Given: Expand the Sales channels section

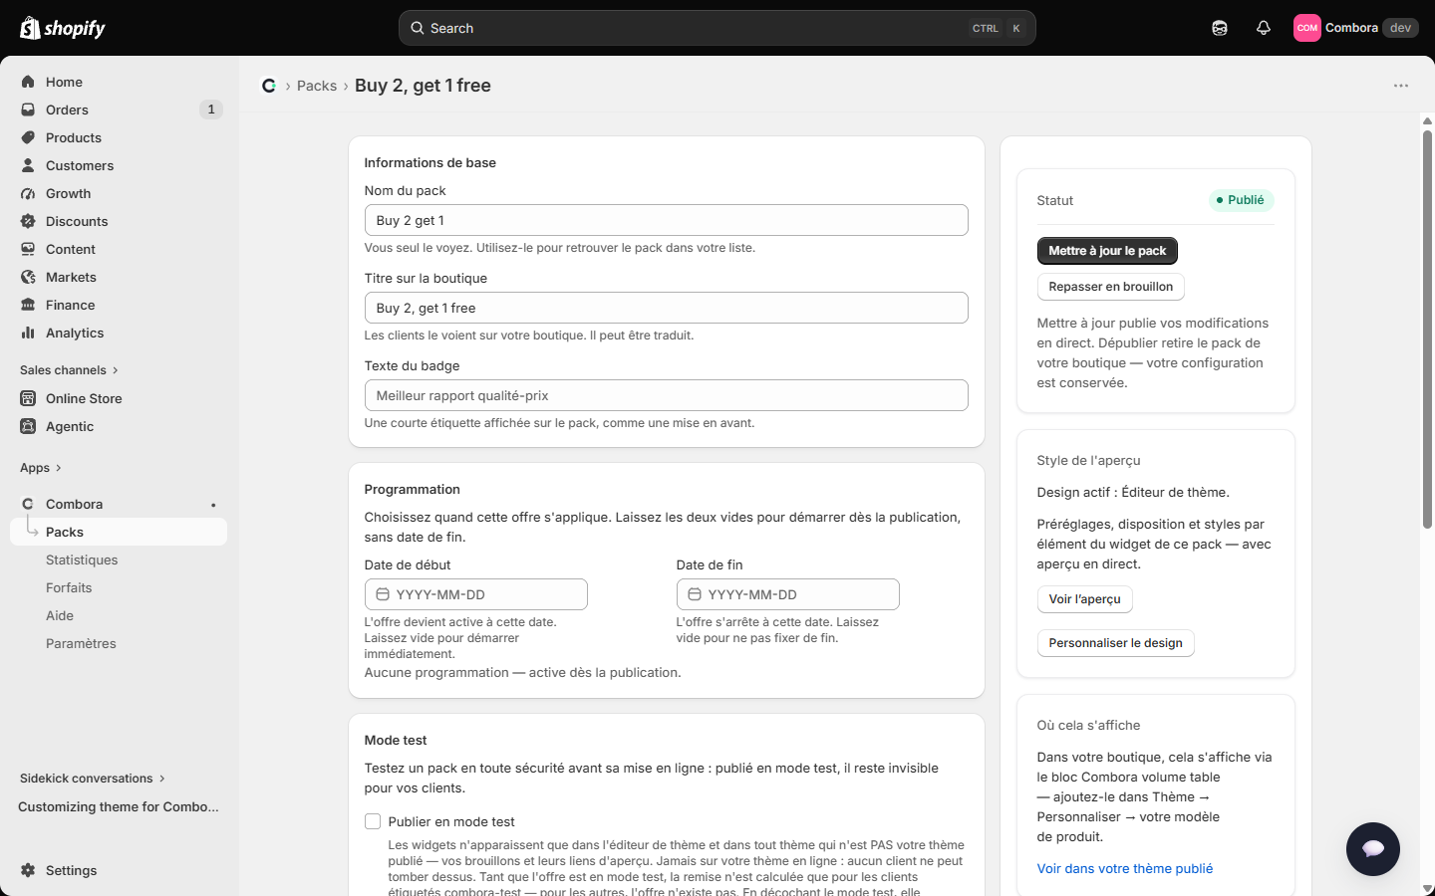Looking at the screenshot, I should tap(69, 370).
